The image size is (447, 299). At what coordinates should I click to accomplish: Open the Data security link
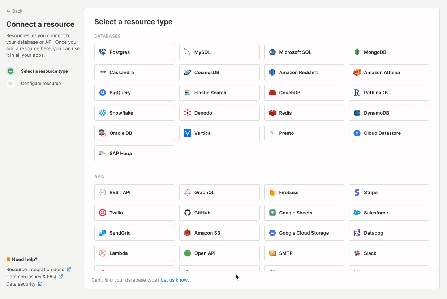pos(24,284)
